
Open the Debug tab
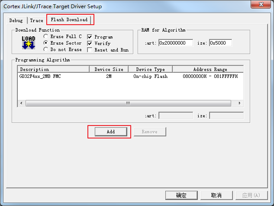coord(16,20)
